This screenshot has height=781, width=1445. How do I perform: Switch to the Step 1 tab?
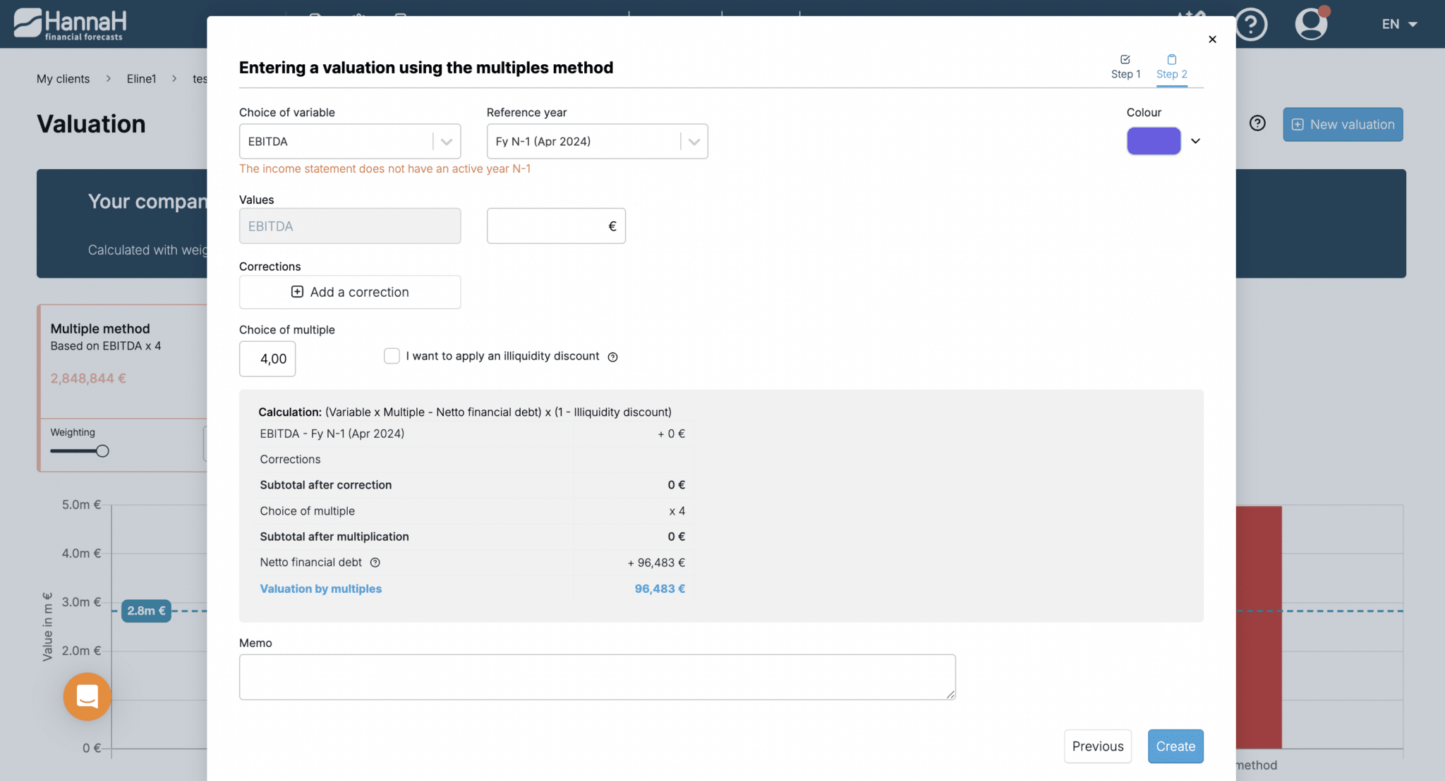[1125, 67]
